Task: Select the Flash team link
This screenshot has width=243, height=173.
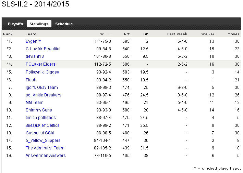Action: pos(31,80)
